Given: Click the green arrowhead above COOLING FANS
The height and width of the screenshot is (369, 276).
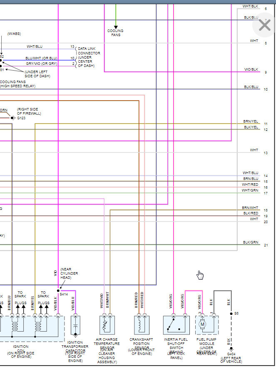Looking at the screenshot, I should (x=116, y=27).
